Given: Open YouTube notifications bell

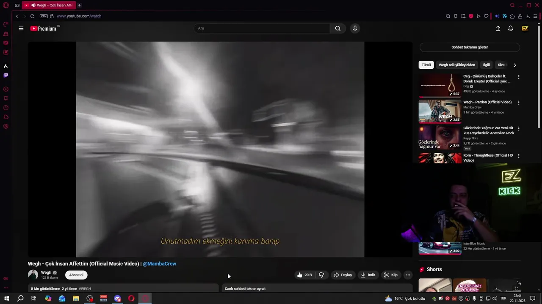Looking at the screenshot, I should pyautogui.click(x=511, y=28).
